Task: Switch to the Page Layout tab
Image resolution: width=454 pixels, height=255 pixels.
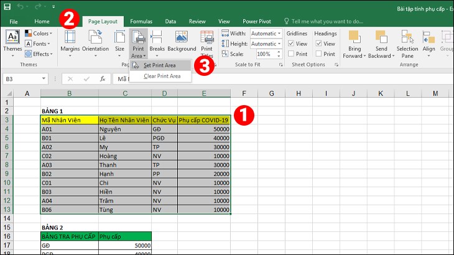Action: 103,21
